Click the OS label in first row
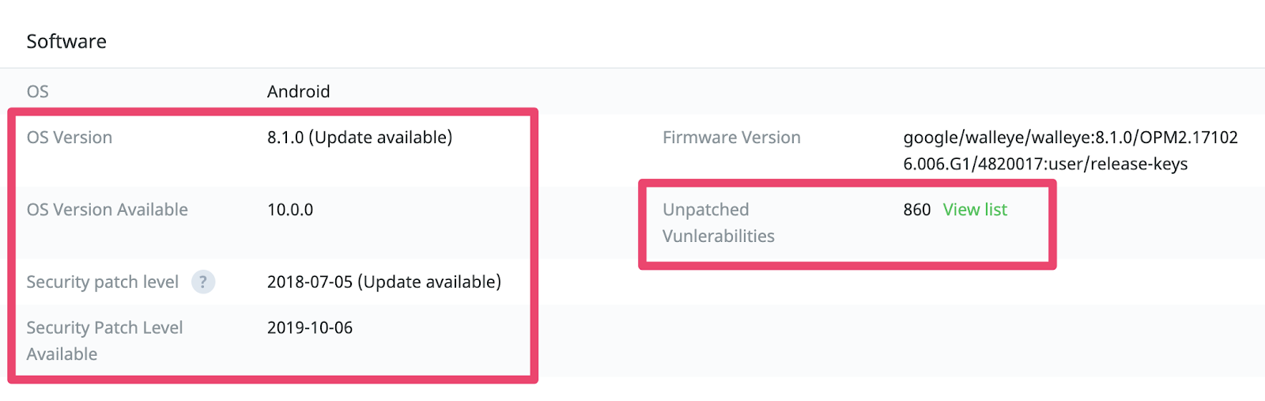Screen dimensions: 1265x401 tap(38, 92)
